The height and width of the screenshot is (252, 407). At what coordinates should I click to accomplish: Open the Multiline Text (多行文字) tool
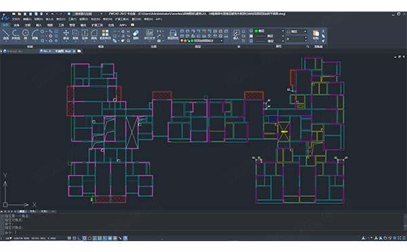click(x=149, y=34)
